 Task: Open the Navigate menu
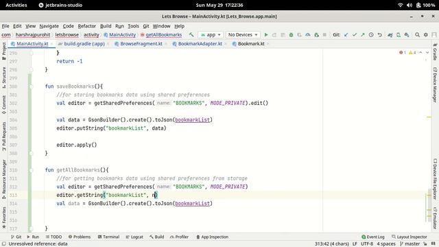49,26
